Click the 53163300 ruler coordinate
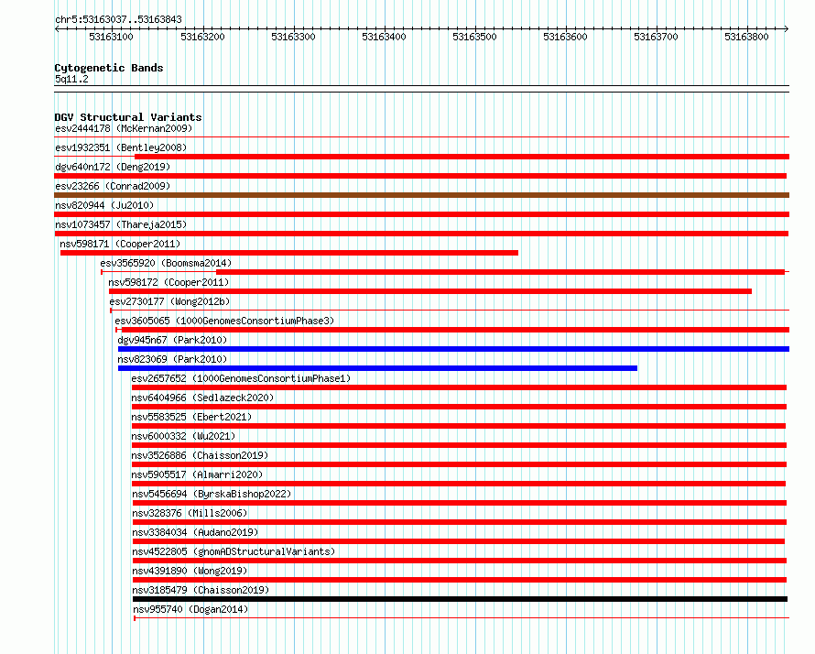815x654 pixels. [293, 37]
